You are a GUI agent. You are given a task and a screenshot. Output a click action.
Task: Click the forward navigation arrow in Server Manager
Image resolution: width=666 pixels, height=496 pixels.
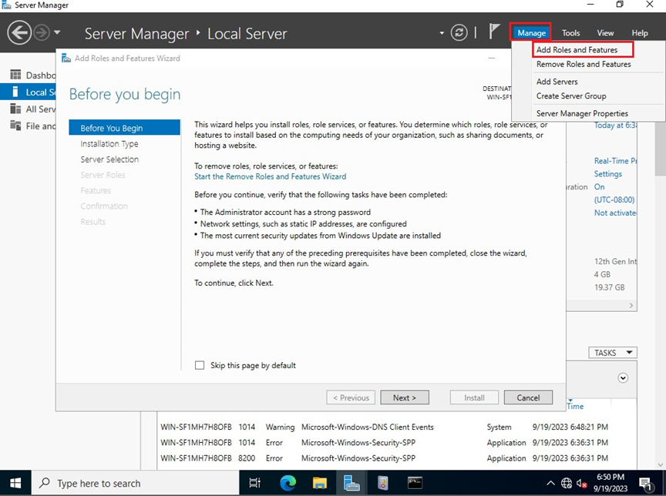click(x=42, y=32)
